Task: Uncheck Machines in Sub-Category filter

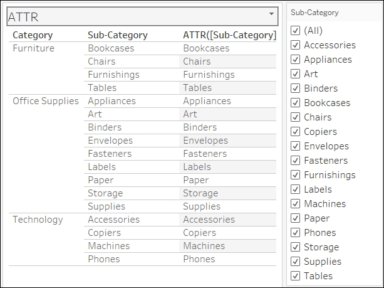Action: coord(295,204)
